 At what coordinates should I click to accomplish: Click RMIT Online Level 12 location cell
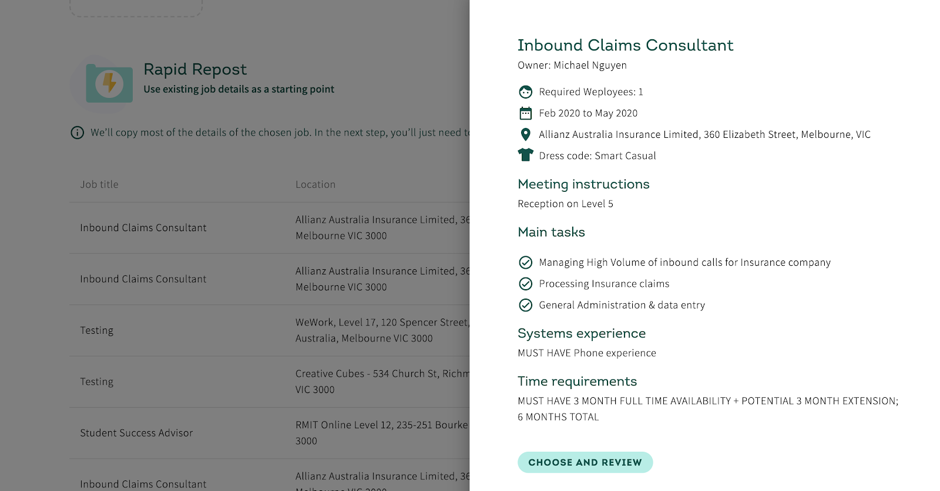pos(382,433)
